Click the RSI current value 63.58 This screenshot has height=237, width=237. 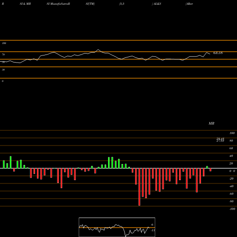pyautogui.click(x=218, y=53)
